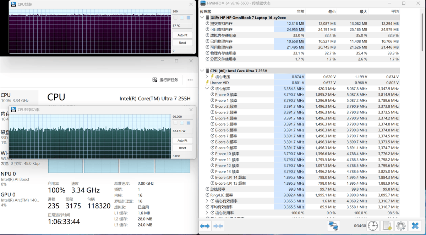Expand the 核心使用率 row
The height and width of the screenshot is (235, 426).
click(x=207, y=213)
